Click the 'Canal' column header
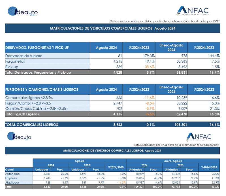The height and width of the screenshot is (196, 226). [x=9, y=169]
